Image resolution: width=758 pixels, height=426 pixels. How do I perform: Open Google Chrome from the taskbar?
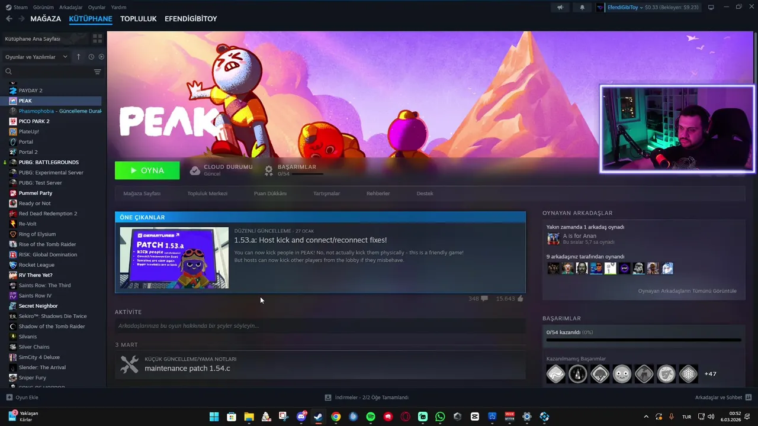336,417
